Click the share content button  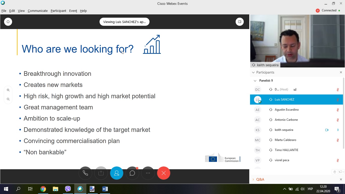click(x=101, y=173)
